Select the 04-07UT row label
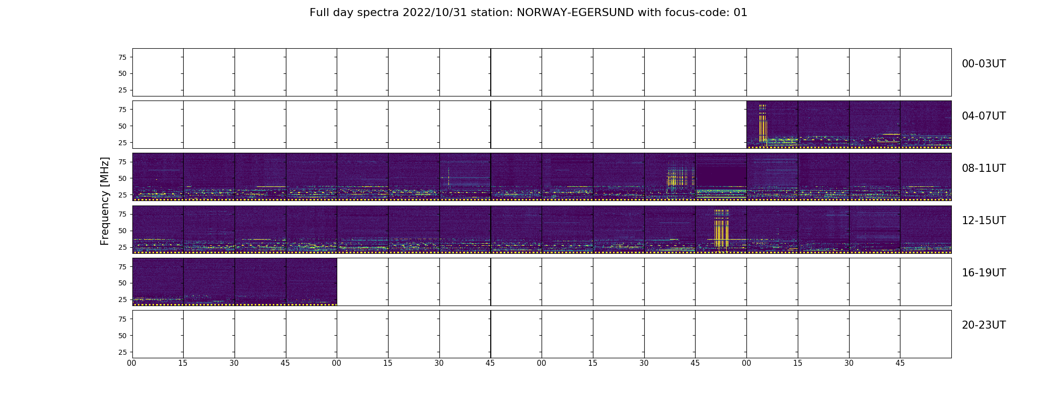Viewport: 1057px width, 402px height. pos(984,116)
